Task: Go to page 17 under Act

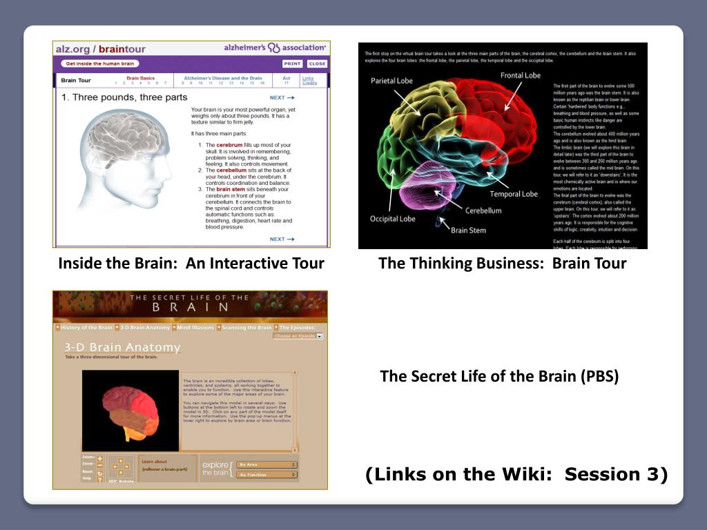Action: (287, 83)
